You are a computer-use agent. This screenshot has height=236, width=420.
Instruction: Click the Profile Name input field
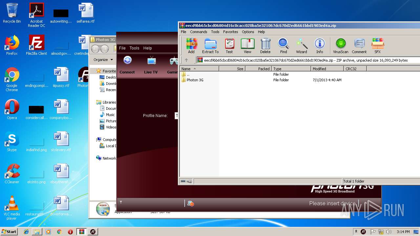[x=177, y=116]
